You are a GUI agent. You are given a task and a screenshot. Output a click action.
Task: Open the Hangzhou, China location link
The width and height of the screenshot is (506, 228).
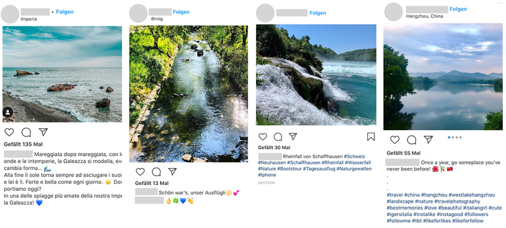click(x=424, y=16)
